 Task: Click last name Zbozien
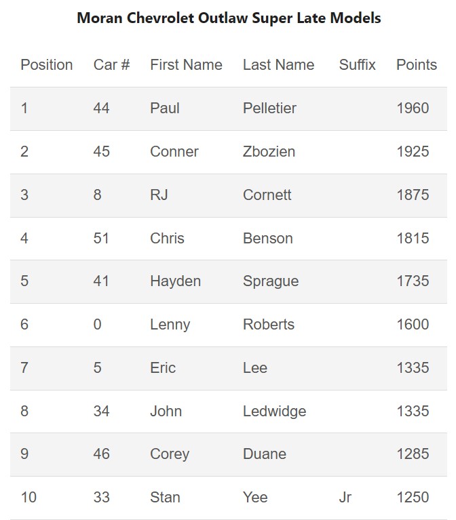click(x=269, y=152)
